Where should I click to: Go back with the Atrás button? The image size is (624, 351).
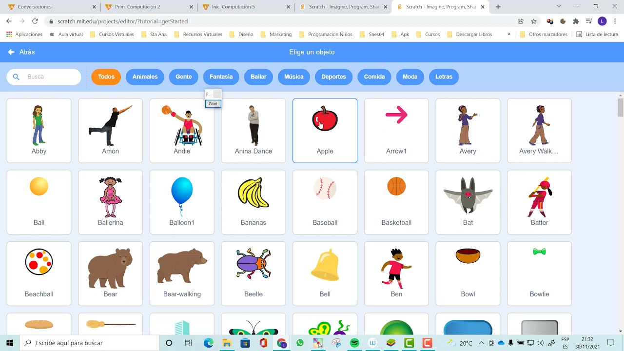coord(21,52)
